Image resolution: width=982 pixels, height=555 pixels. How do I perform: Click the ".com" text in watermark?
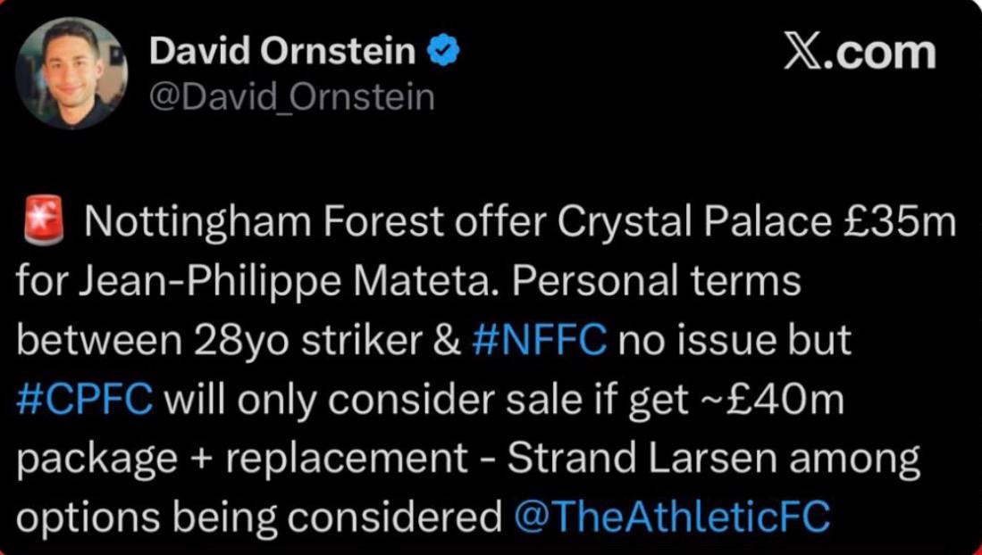(x=880, y=53)
